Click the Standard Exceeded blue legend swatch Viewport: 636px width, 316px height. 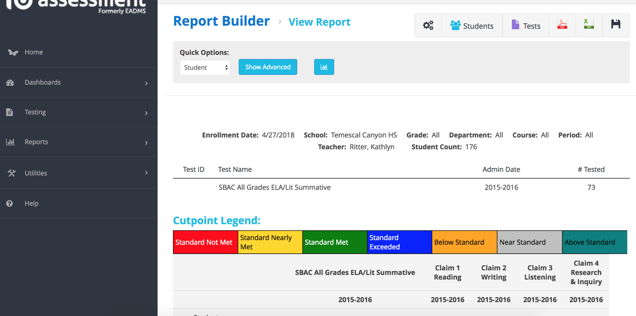pos(399,242)
